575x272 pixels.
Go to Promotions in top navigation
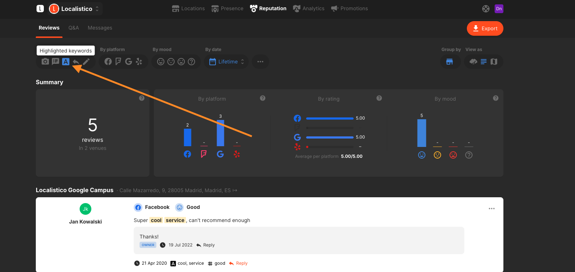349,8
